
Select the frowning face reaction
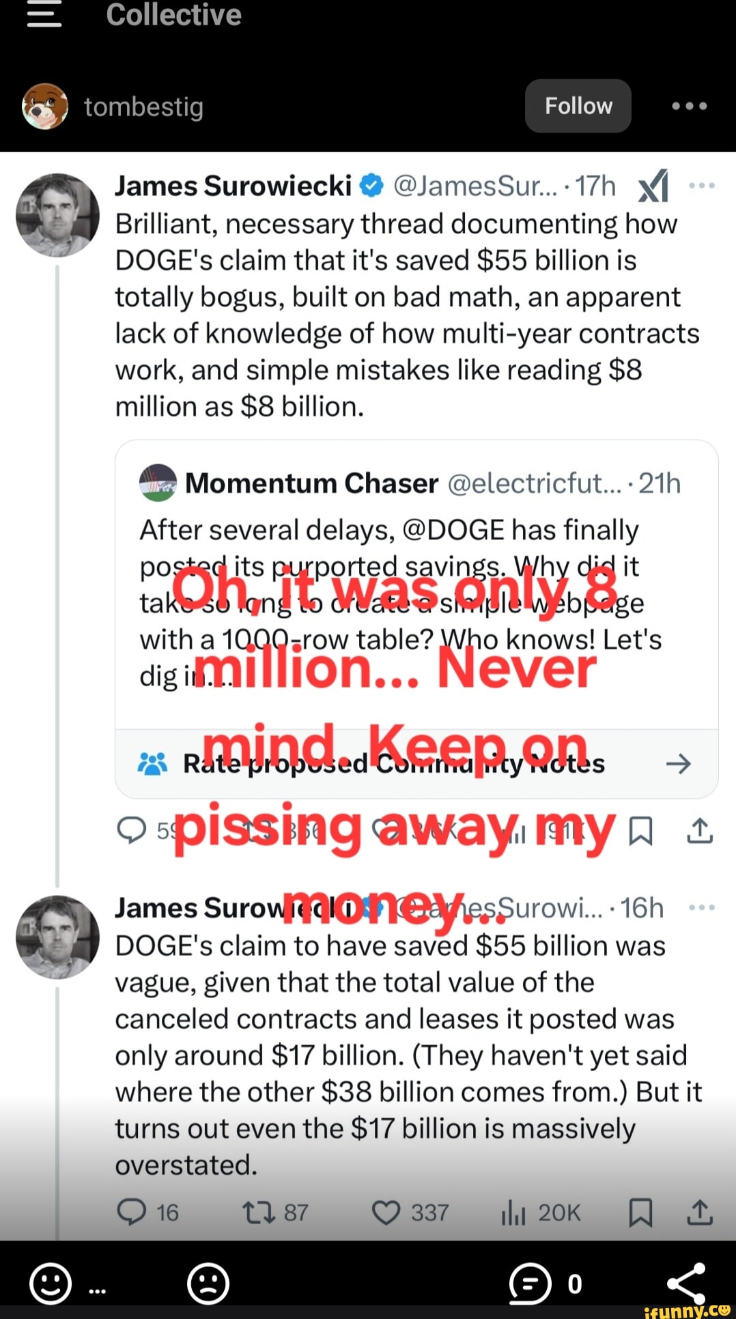(209, 1283)
